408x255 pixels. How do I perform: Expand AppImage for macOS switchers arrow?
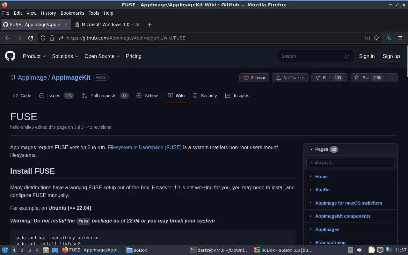(310, 203)
